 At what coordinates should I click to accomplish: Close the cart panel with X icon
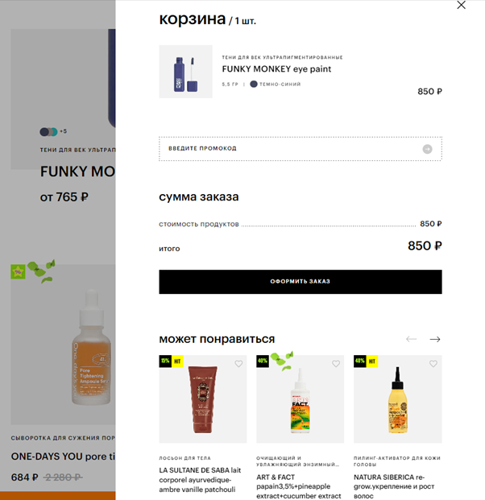click(461, 5)
